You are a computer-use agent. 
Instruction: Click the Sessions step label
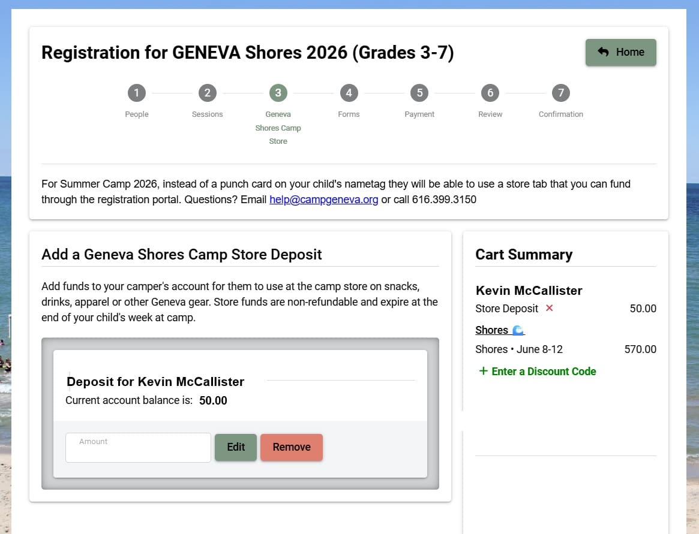click(x=207, y=114)
